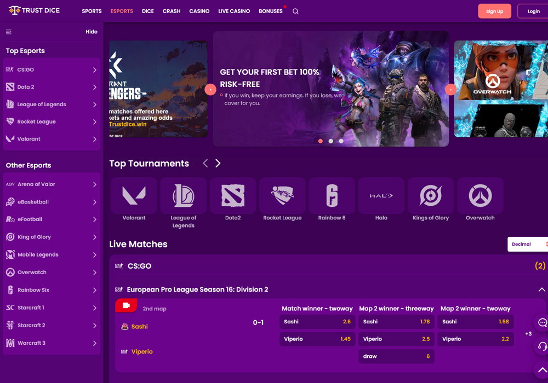This screenshot has width=548, height=383.
Task: Open the Viperio team link
Action: (142, 352)
